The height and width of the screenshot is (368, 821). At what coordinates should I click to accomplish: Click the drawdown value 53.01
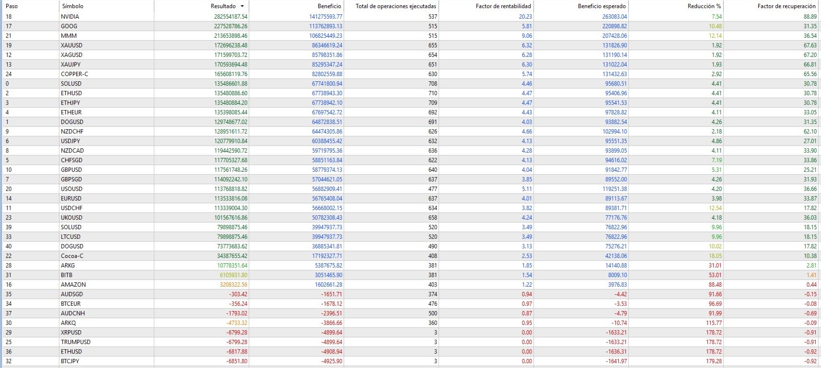[715, 275]
